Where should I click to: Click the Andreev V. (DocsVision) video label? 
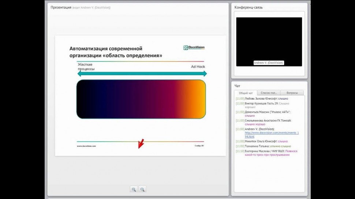[269, 63]
